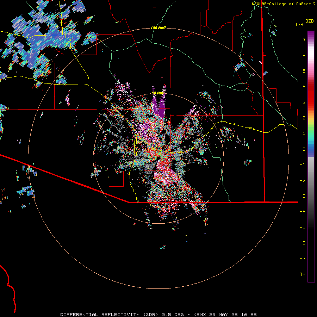Click the "100 NMI" range ring label
Image resolution: width=317 pixels, height=317 pixels.
(x=158, y=28)
